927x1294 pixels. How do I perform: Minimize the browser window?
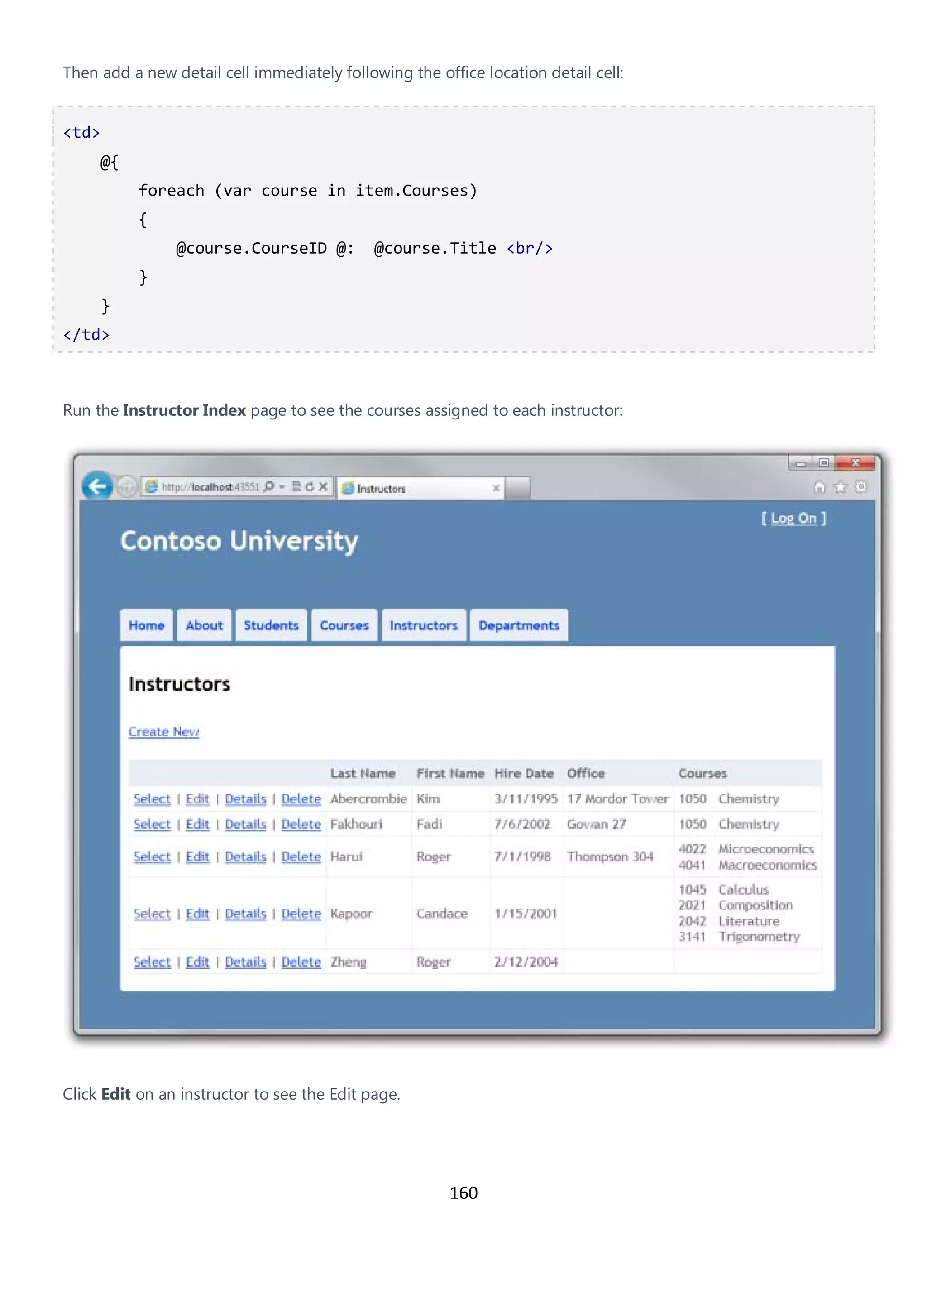click(801, 463)
